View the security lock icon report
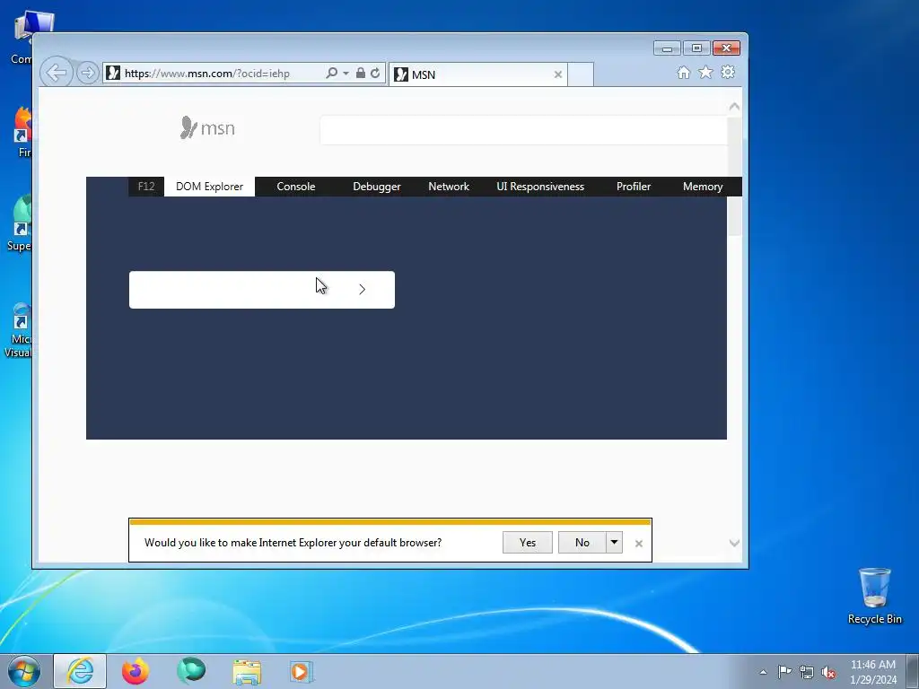This screenshot has width=919, height=689. [361, 74]
